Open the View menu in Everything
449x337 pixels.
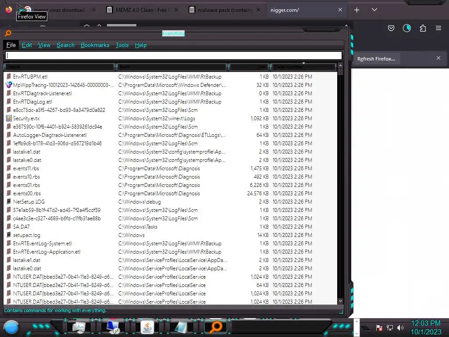click(x=44, y=45)
